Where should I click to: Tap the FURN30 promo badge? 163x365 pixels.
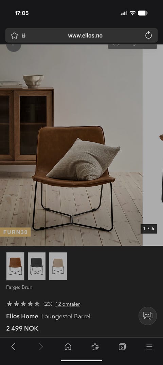point(15,232)
